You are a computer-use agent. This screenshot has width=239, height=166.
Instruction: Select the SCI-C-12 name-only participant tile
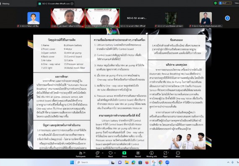coord(137,18)
